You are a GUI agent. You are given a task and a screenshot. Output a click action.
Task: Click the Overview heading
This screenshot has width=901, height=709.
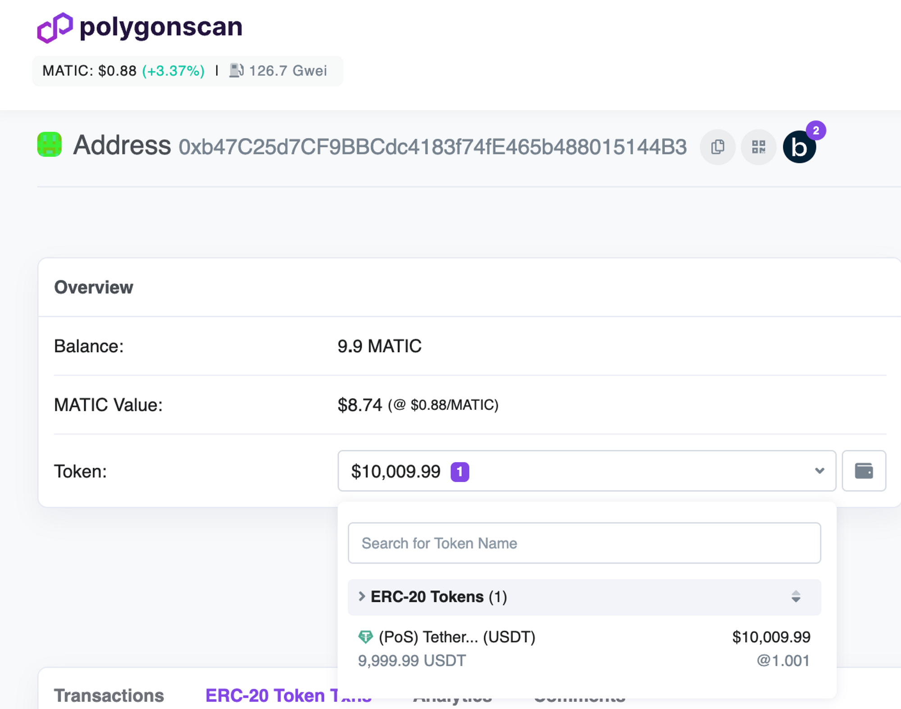pos(94,287)
